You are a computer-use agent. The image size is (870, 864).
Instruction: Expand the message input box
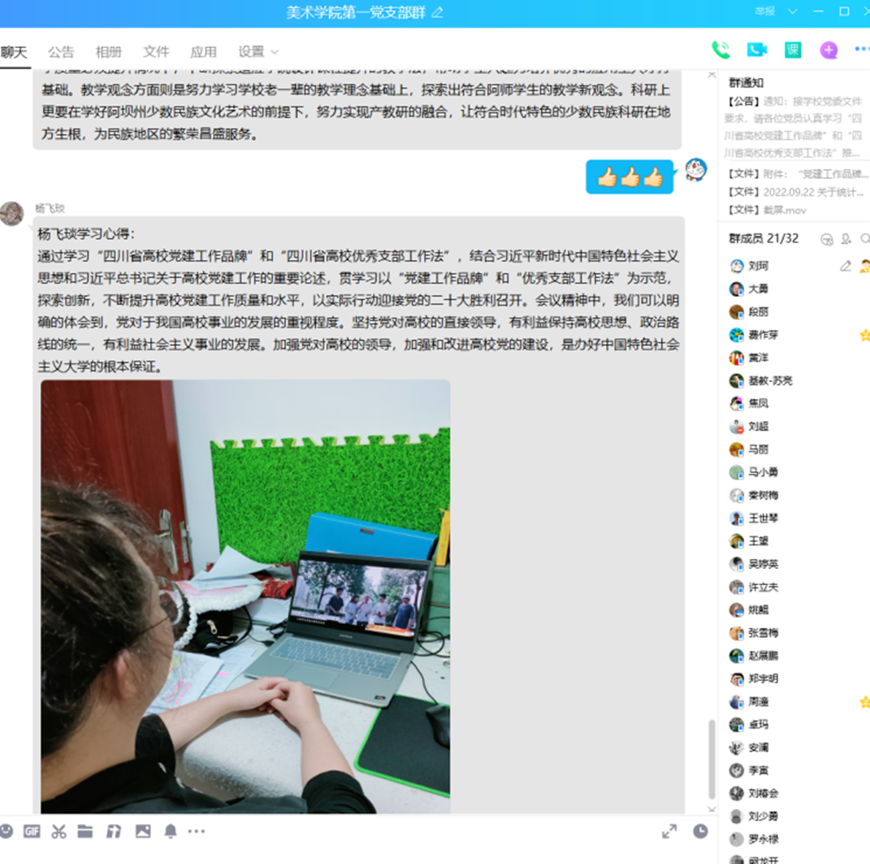point(669,831)
